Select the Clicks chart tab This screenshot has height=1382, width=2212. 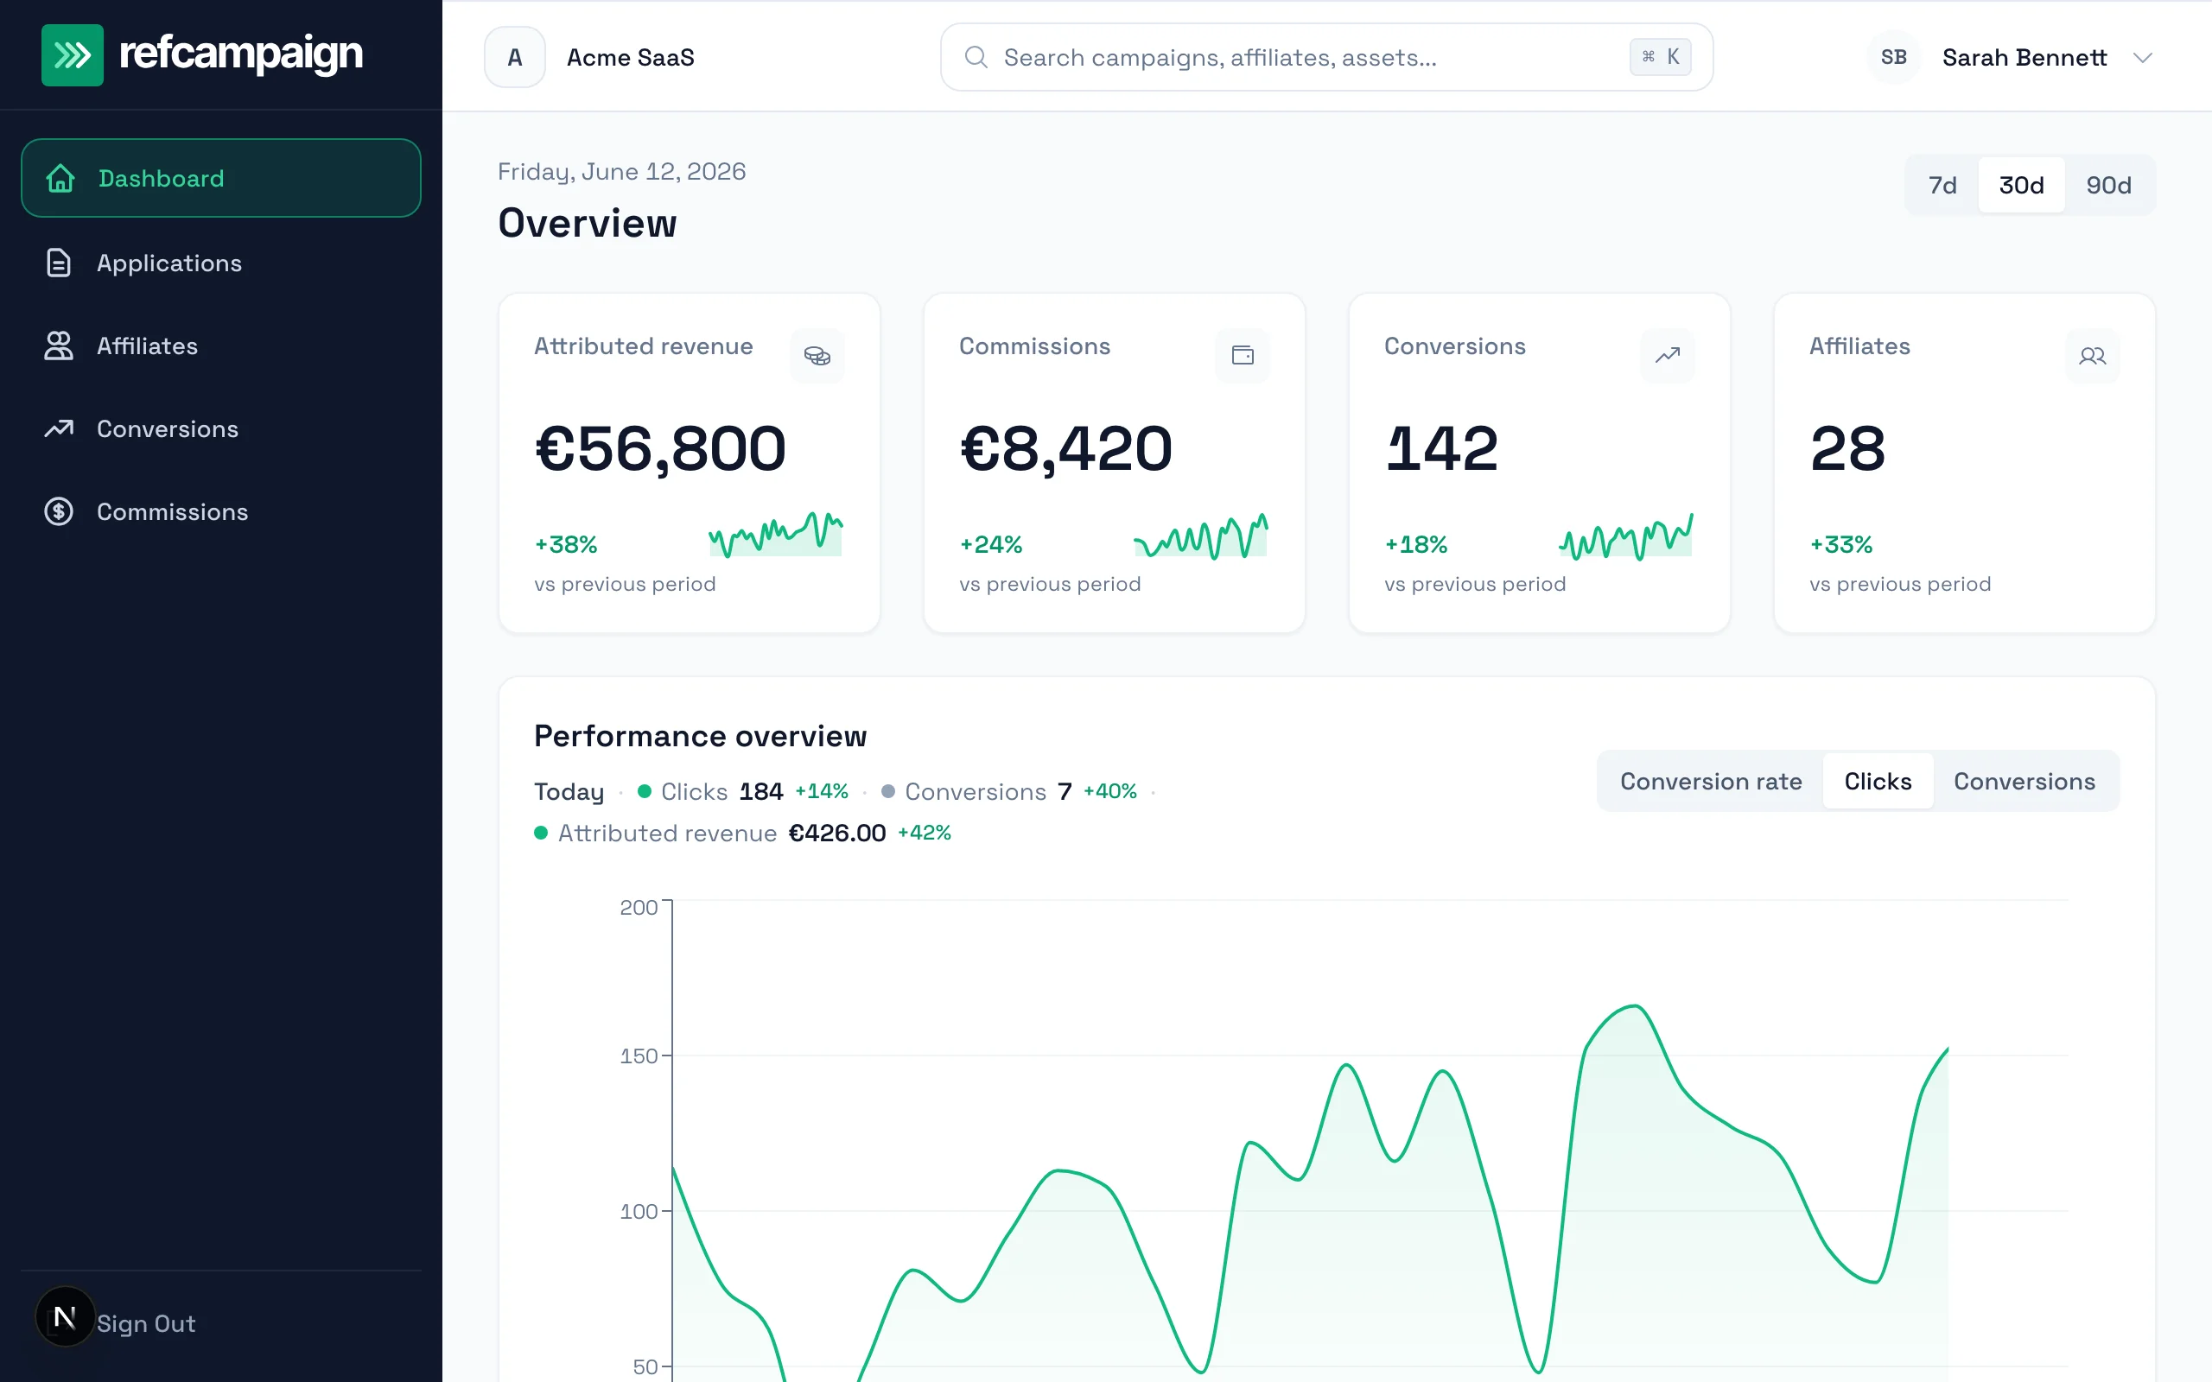point(1878,781)
